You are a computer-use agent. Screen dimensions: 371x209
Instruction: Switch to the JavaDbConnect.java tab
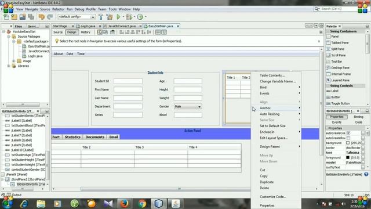pos(122,26)
